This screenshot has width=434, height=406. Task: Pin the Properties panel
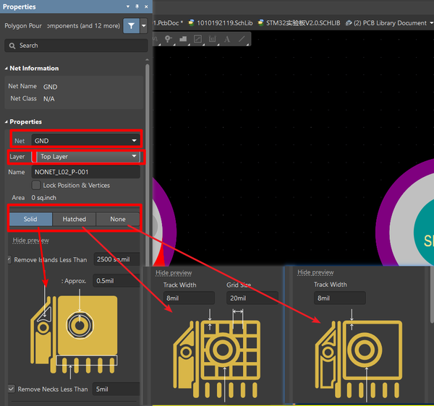point(137,7)
